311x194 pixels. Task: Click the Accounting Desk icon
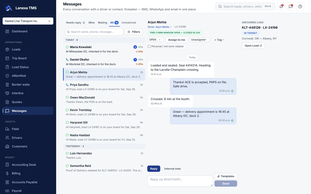(x=7, y=165)
